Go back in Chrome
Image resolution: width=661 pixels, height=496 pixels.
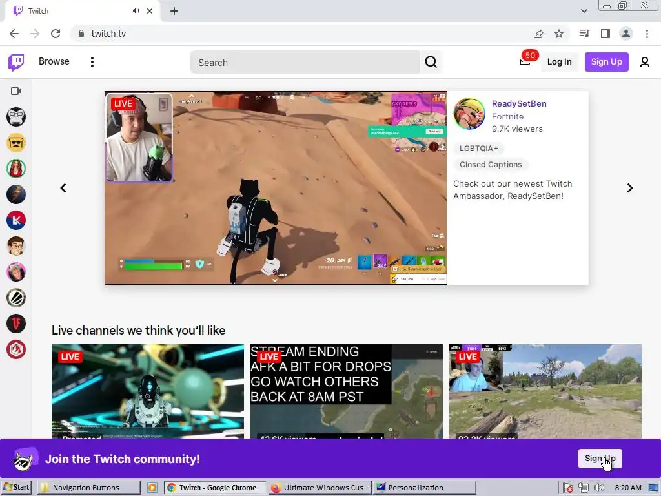coord(14,34)
